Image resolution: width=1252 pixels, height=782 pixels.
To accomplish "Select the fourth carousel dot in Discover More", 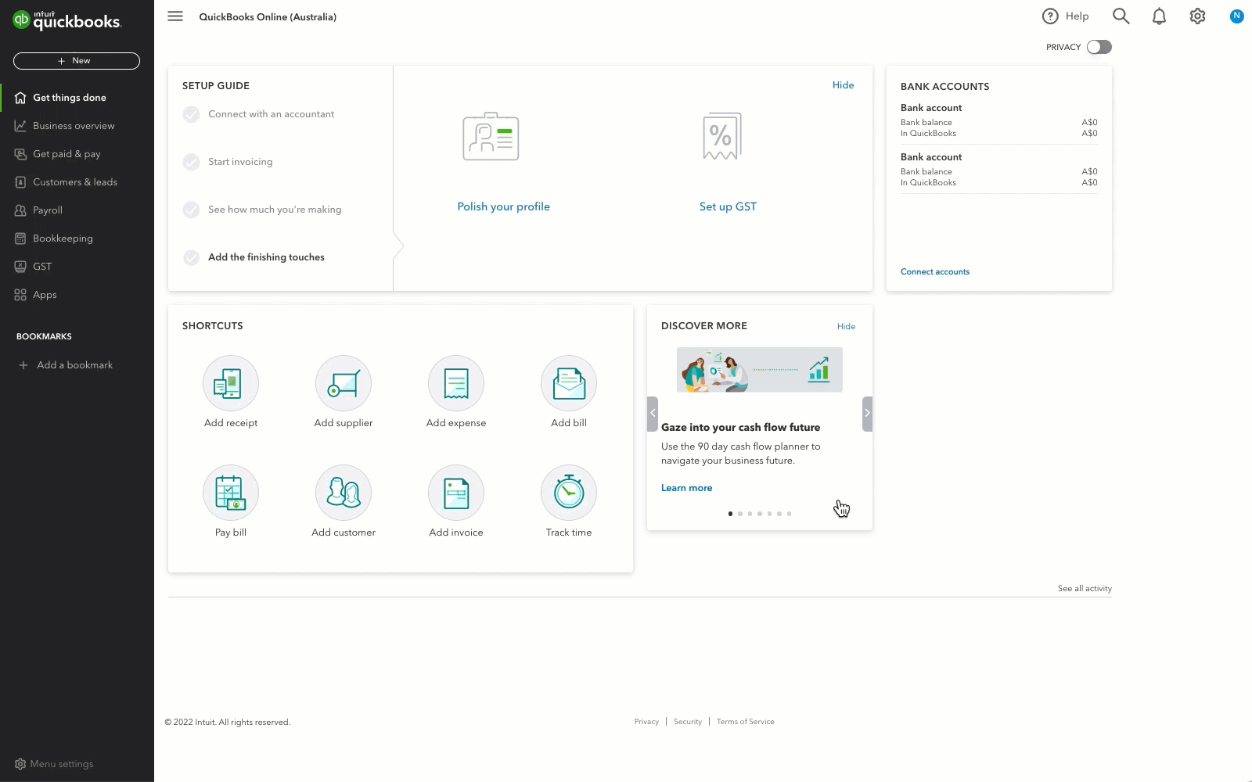I will [x=760, y=514].
